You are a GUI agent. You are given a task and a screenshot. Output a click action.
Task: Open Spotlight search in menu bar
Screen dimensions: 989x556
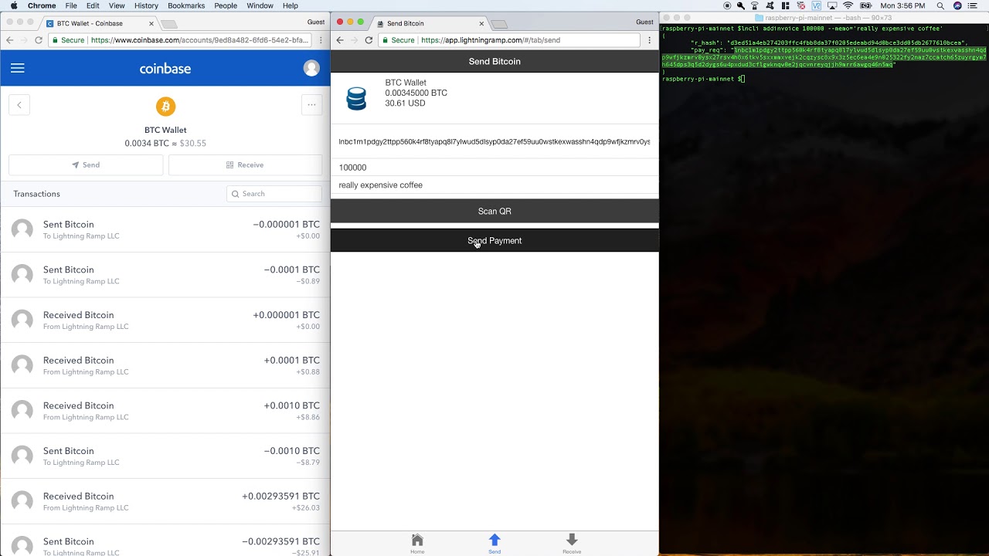940,5
